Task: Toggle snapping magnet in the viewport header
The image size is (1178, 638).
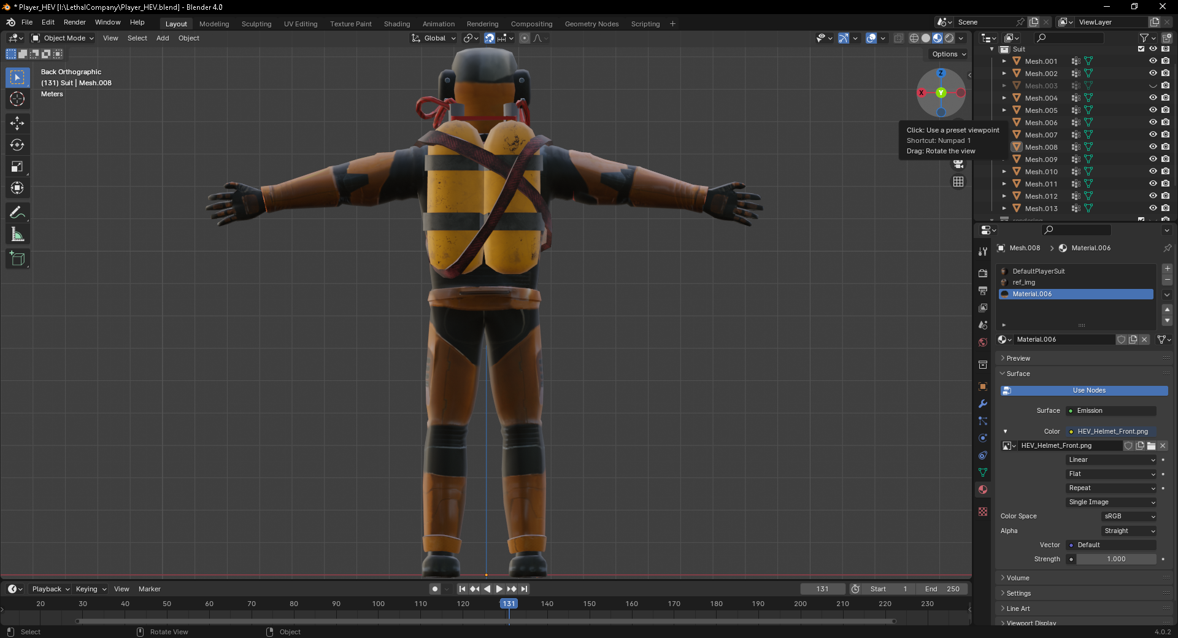Action: pos(489,38)
